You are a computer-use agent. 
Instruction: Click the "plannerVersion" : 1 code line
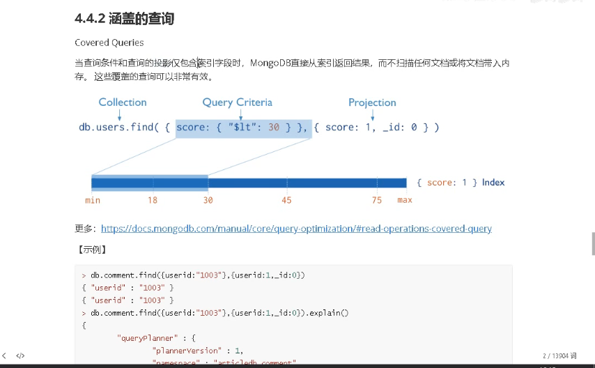tap(197, 351)
